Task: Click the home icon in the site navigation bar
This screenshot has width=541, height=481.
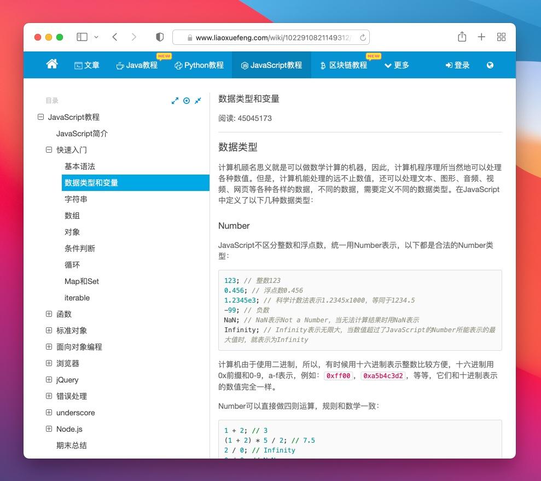Action: 51,64
